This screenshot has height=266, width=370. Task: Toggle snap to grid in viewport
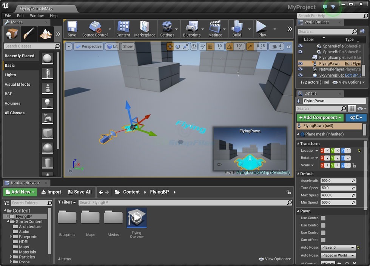click(x=210, y=46)
